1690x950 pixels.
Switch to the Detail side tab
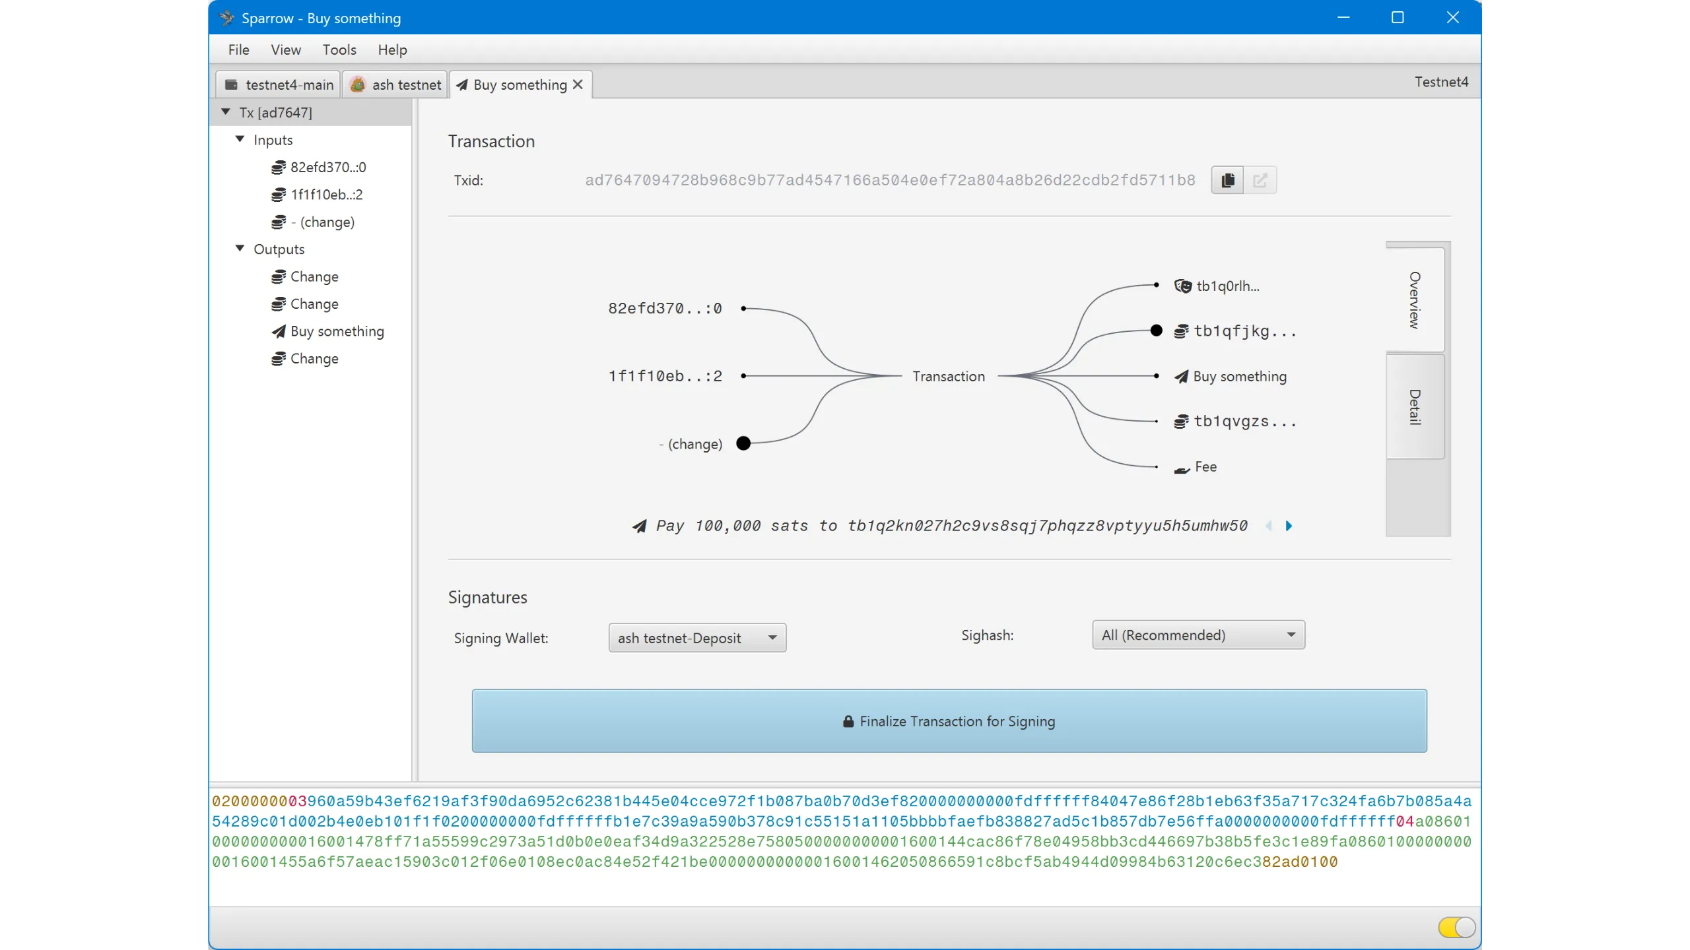(1415, 406)
